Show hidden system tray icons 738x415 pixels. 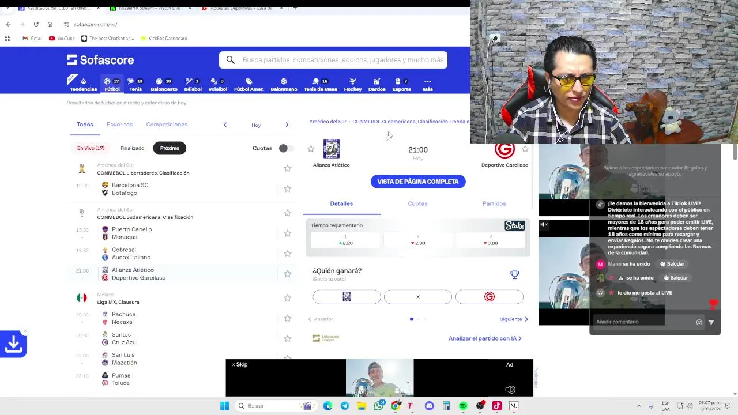tap(638, 406)
